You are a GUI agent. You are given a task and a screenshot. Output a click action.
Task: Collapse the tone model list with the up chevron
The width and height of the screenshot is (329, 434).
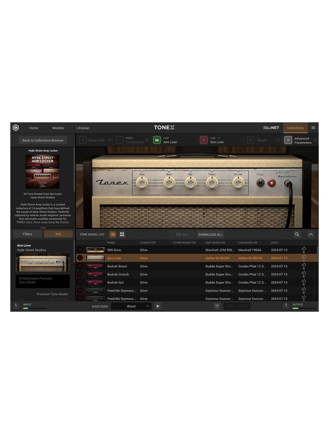pyautogui.click(x=311, y=234)
